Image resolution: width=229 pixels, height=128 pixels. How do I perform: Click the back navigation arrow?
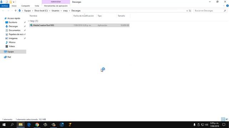click(3, 11)
